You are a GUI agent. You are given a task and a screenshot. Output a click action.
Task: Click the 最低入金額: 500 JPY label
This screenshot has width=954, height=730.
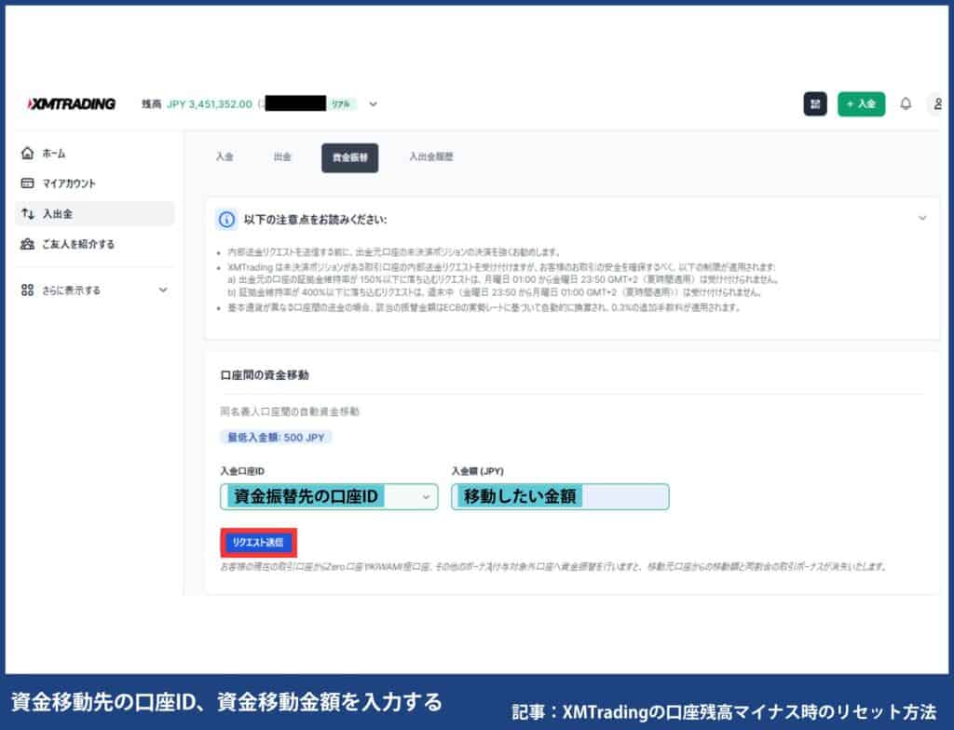coord(276,437)
